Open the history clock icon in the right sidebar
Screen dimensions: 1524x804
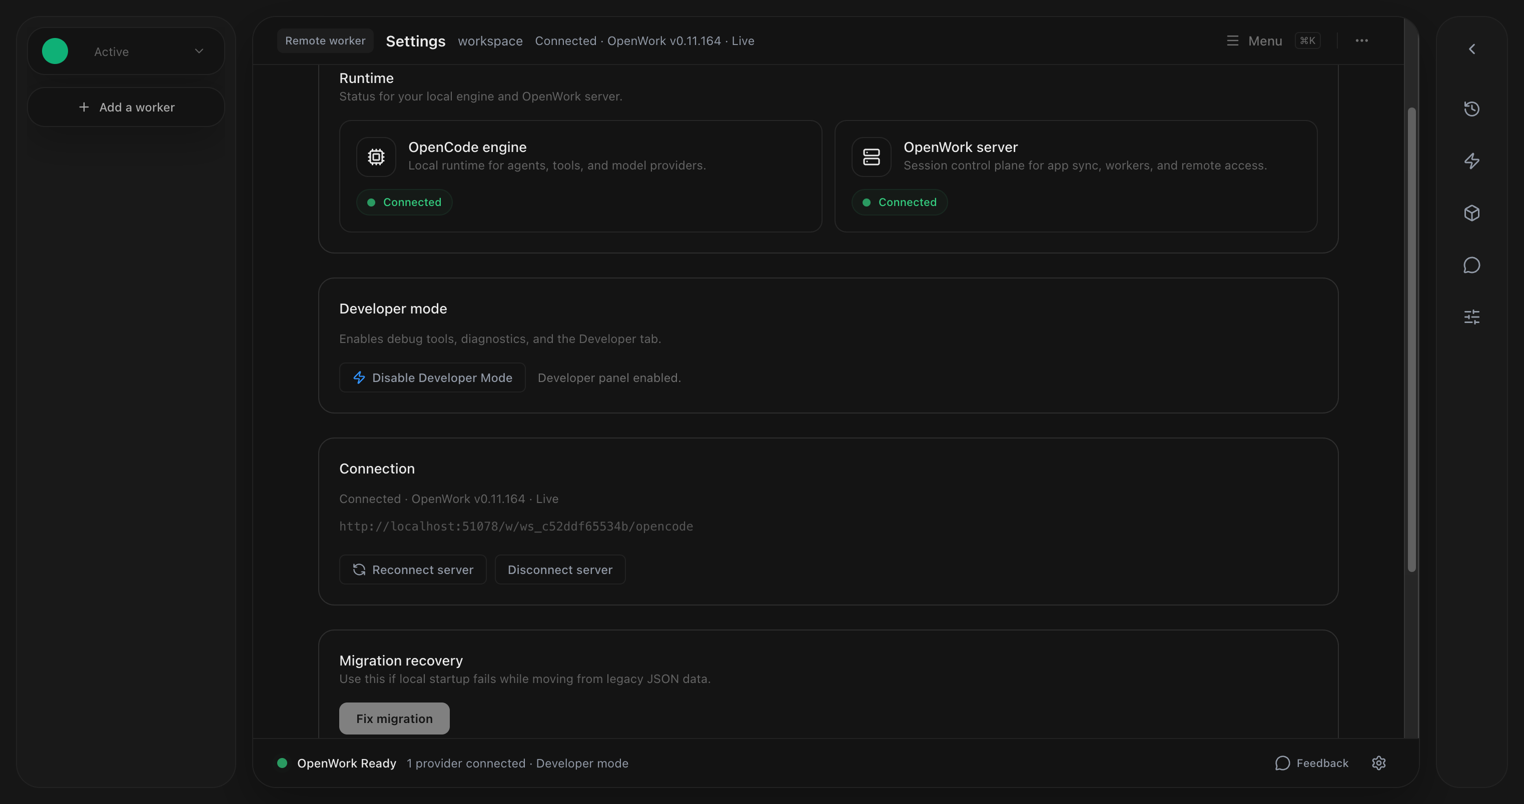(x=1471, y=109)
